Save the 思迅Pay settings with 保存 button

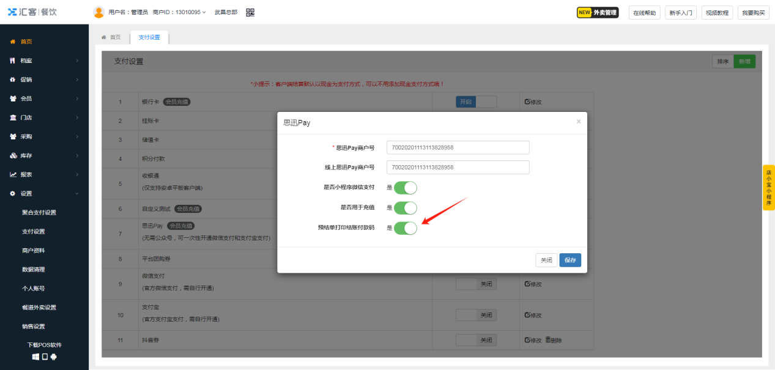(569, 259)
